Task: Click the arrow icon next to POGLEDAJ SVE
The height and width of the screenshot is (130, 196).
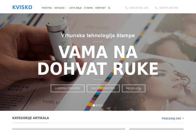Action: point(183,118)
